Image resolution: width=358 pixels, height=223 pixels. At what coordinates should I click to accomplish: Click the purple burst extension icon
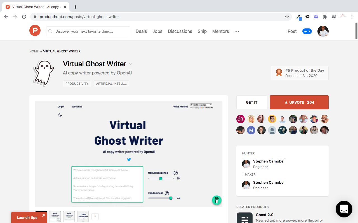click(316, 17)
